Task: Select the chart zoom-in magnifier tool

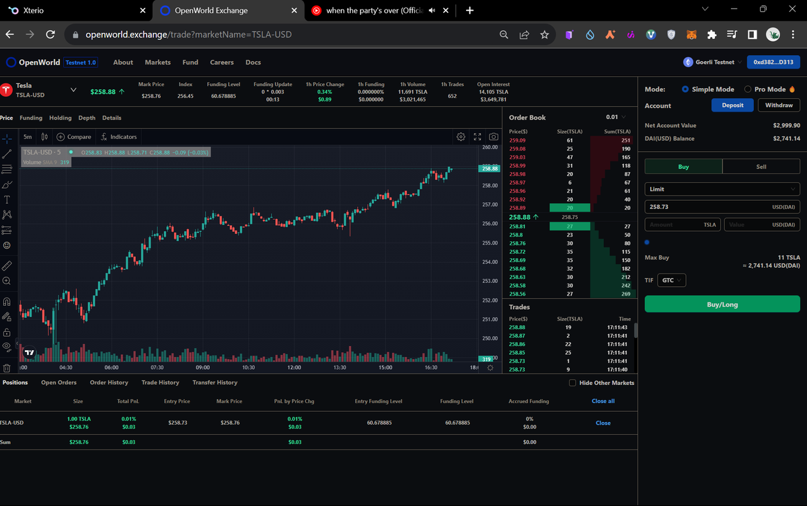Action: click(7, 281)
